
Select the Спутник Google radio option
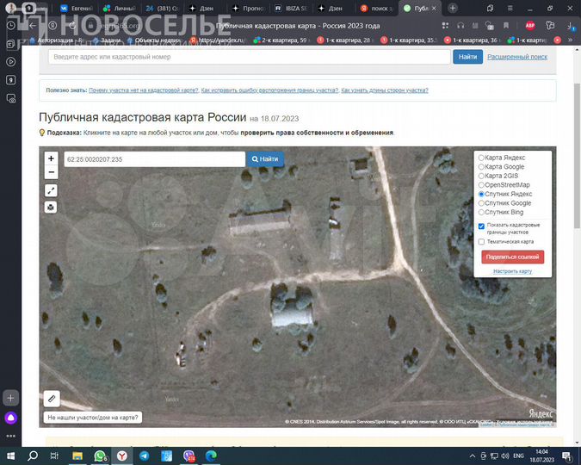click(x=481, y=203)
